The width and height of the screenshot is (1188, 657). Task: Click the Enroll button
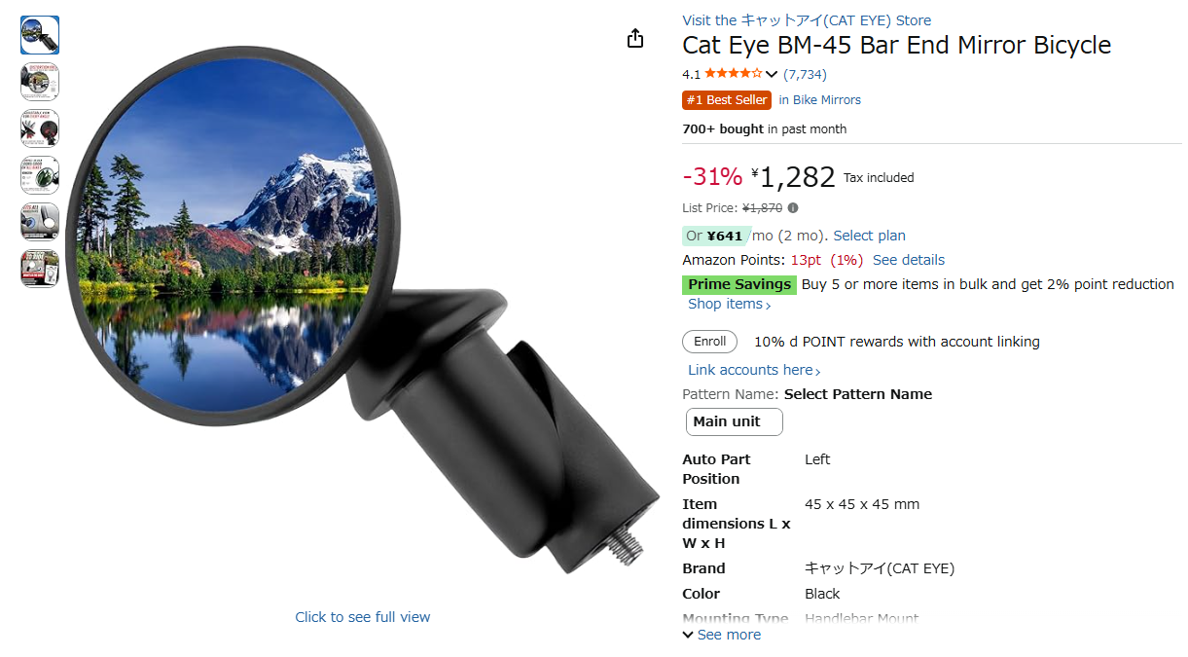(x=710, y=342)
